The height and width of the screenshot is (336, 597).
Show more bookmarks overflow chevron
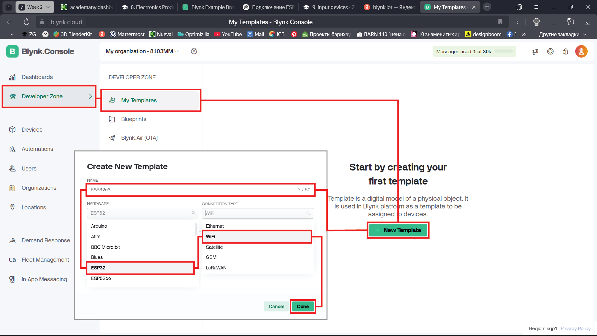pyautogui.click(x=524, y=34)
